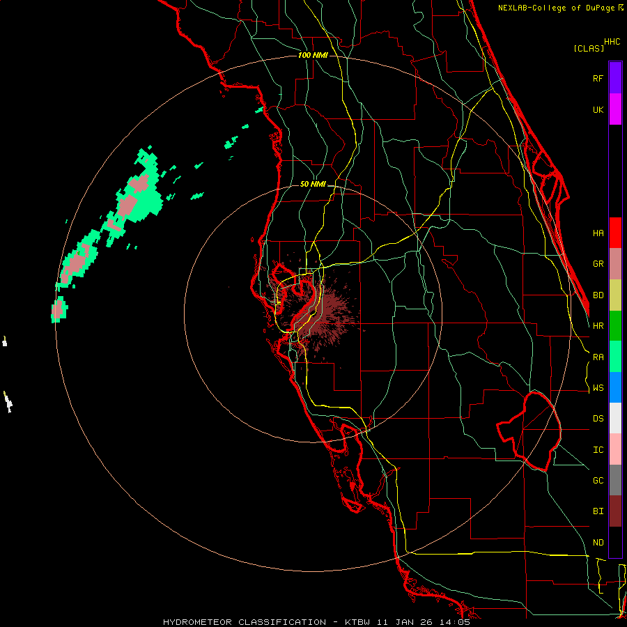
Task: Click the HR legend label
Action: coord(598,326)
